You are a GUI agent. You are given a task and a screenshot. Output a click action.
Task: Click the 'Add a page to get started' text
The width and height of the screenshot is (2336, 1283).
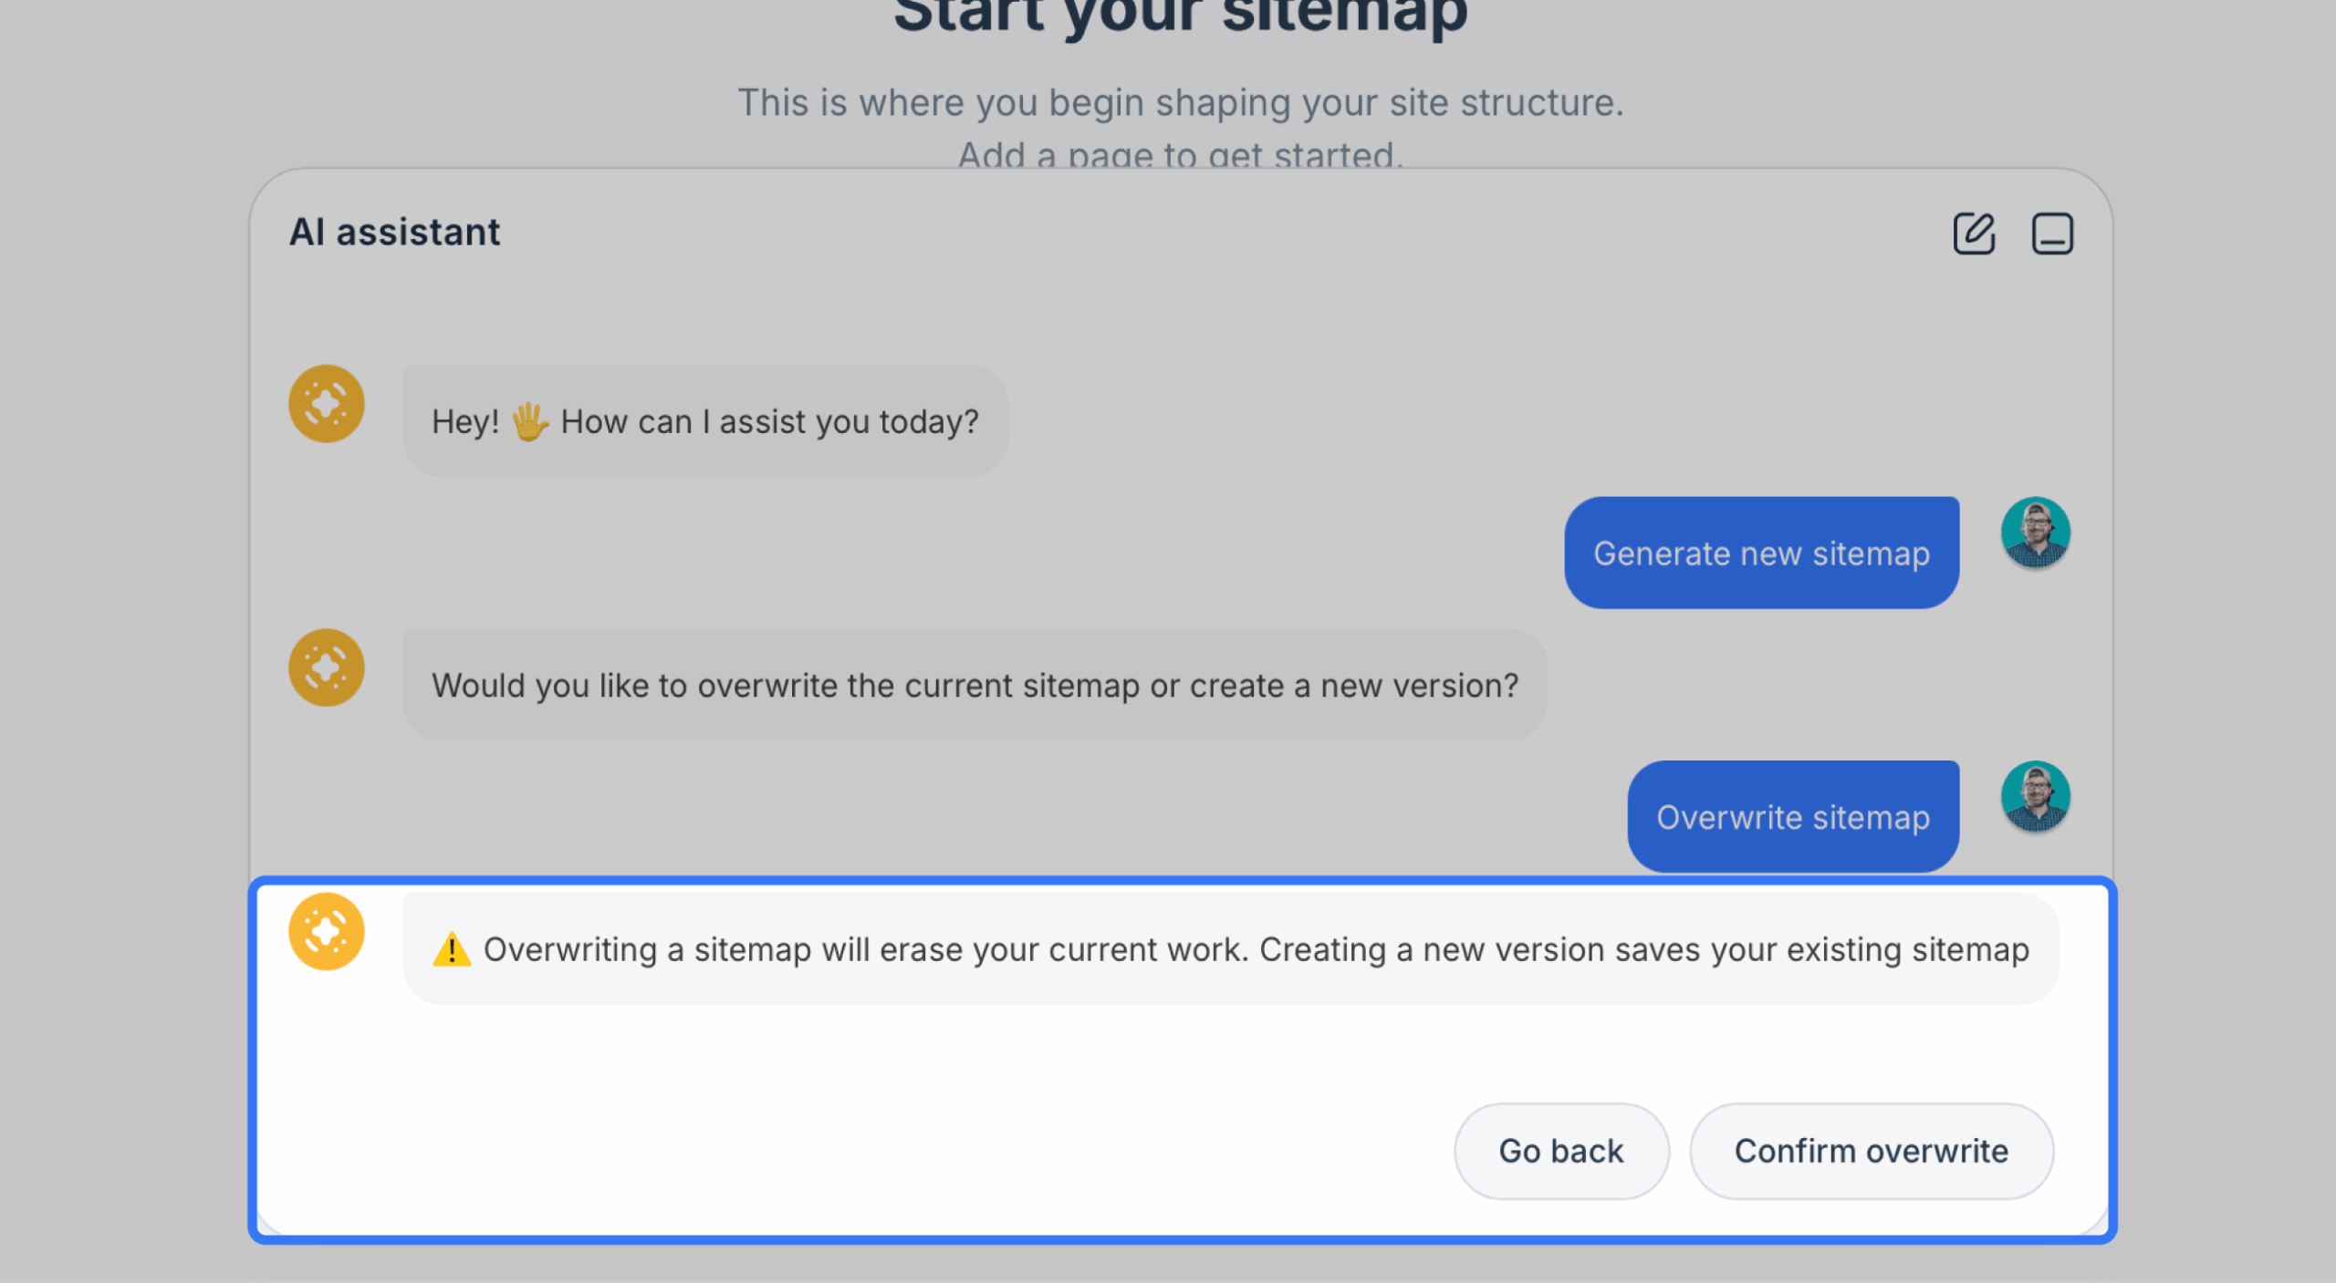click(x=1181, y=154)
